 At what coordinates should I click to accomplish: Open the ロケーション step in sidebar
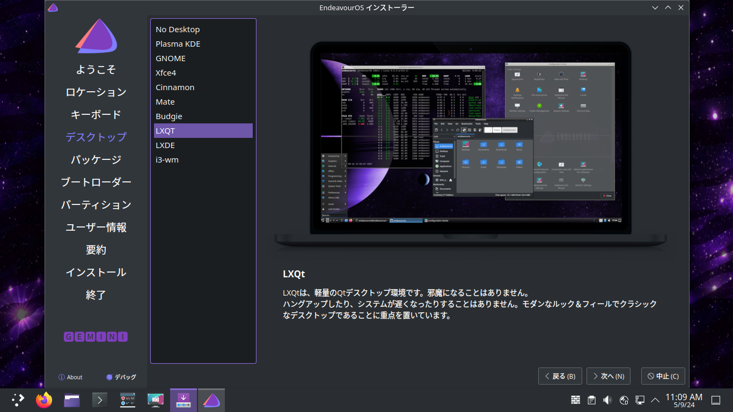point(96,92)
